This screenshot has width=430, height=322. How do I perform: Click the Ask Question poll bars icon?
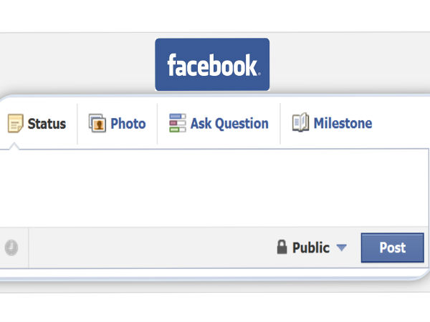(x=178, y=123)
